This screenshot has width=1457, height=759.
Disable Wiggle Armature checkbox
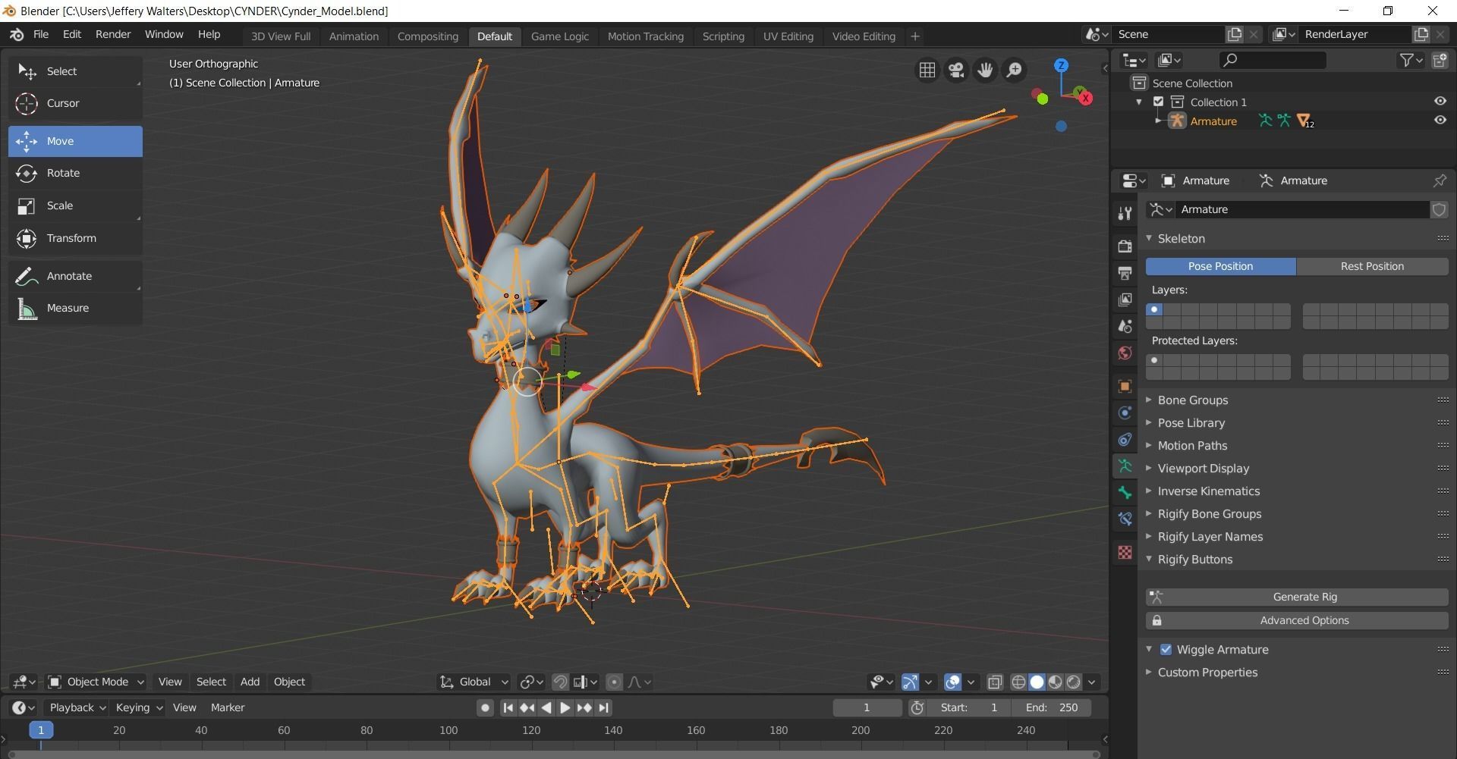(1166, 650)
